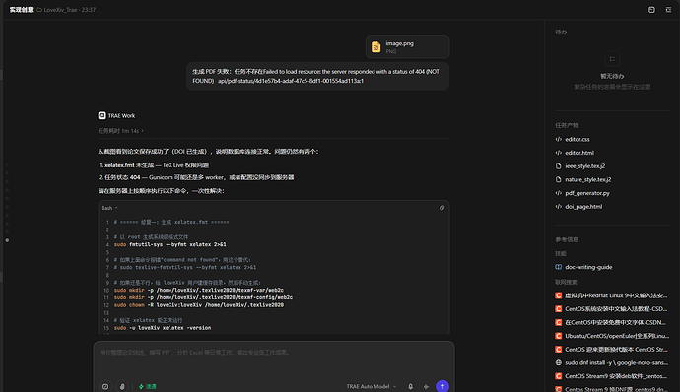Viewport: 680px width, 392px height.
Task: Click file icon beside nature_style.tex.j2
Action: 558,179
